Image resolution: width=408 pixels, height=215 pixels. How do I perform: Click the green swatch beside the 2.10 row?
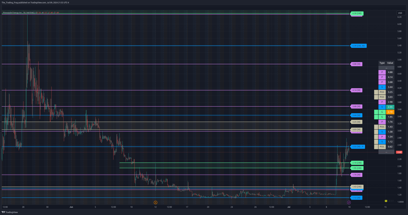pos(376,112)
